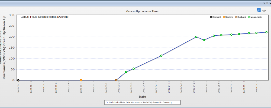The height and width of the screenshot is (108, 271).
Task: Click the peak data point at 200
Action: point(196,37)
